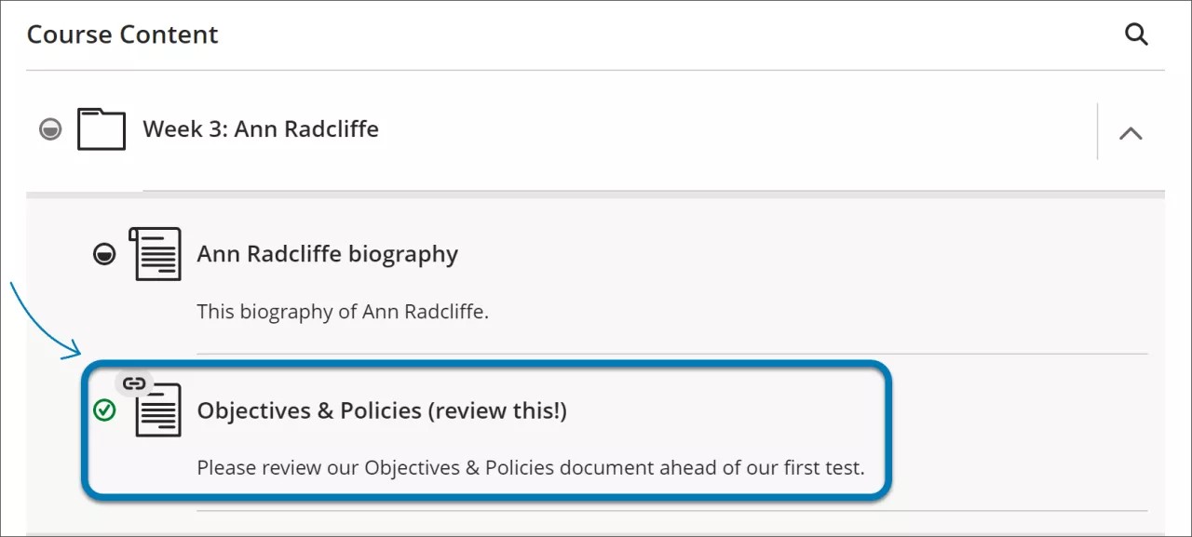Click the Week 3 folder icon
The image size is (1192, 537).
click(101, 129)
